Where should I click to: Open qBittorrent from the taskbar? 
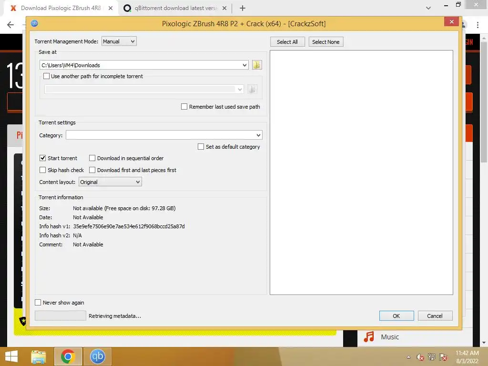[x=97, y=356]
